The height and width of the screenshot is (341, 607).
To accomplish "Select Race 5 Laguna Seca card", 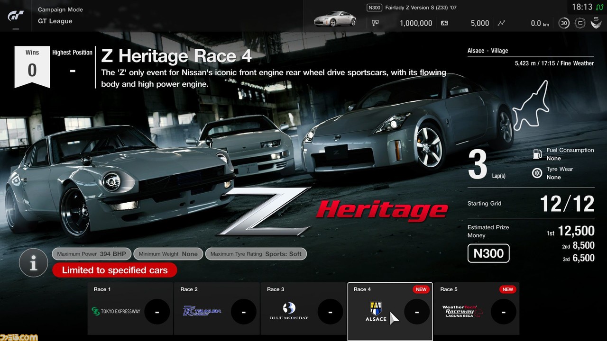I will click(x=477, y=309).
